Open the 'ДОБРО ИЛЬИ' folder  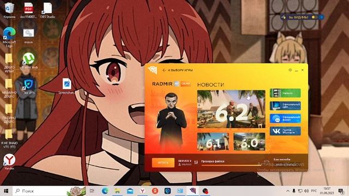pyautogui.click(x=9, y=63)
